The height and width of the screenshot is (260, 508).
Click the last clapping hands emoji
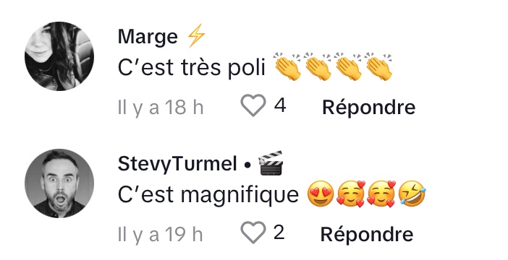click(x=378, y=66)
